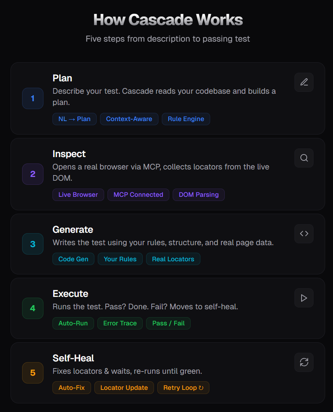
Task: Select step number 1 badge
Action: tap(33, 98)
